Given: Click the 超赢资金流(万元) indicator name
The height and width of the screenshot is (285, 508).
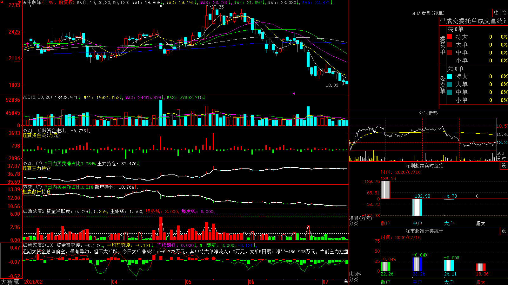Looking at the screenshot, I should (x=41, y=135).
